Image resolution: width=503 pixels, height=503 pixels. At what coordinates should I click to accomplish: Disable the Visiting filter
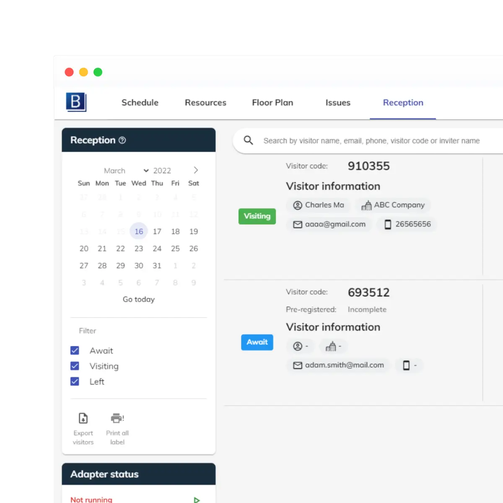pos(75,366)
